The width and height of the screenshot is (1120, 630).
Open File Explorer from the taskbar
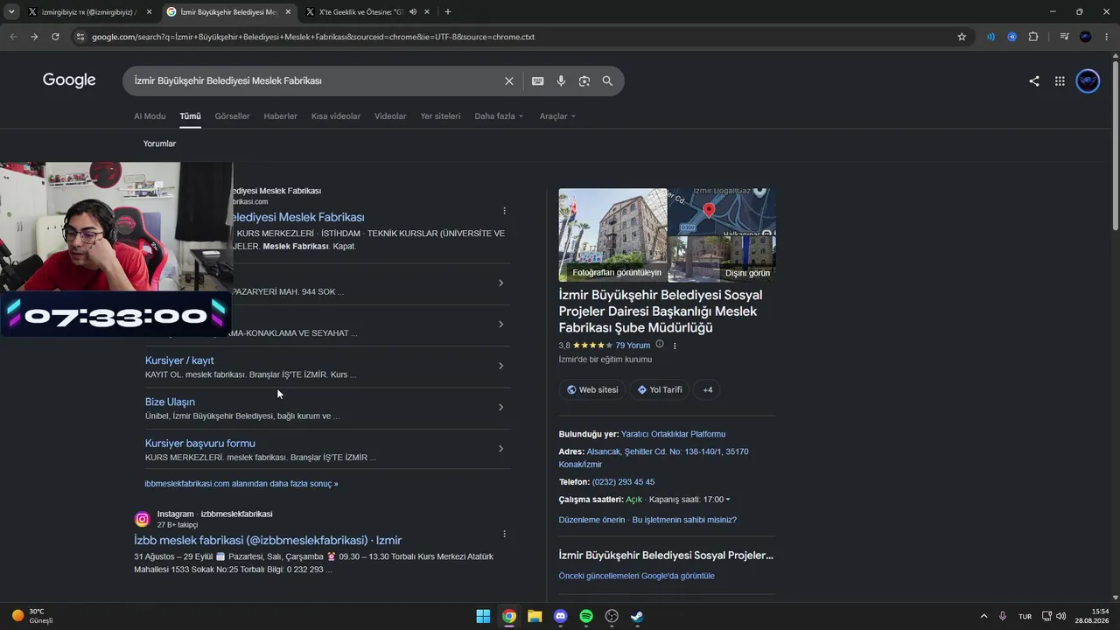(x=535, y=616)
